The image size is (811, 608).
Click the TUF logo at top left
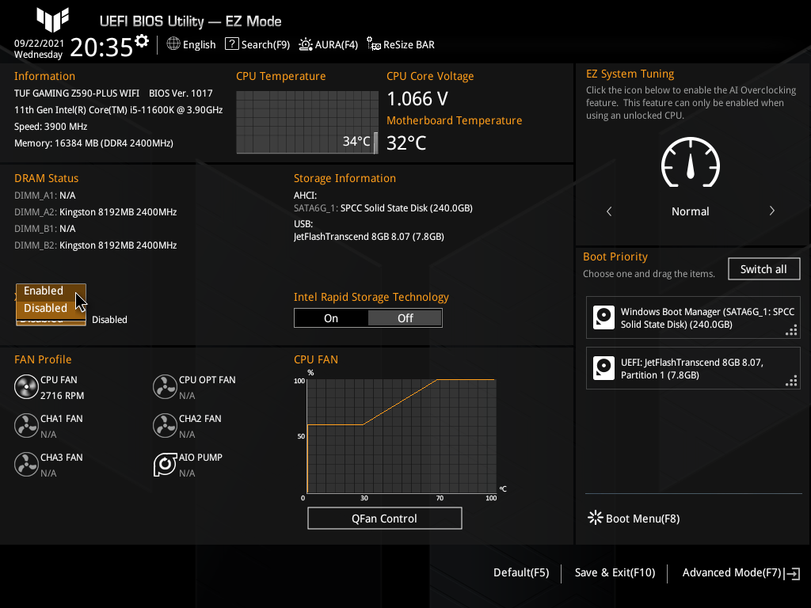tap(52, 20)
